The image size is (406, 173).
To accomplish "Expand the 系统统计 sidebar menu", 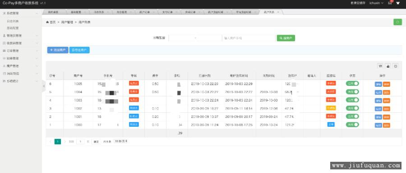I will click(x=21, y=81).
